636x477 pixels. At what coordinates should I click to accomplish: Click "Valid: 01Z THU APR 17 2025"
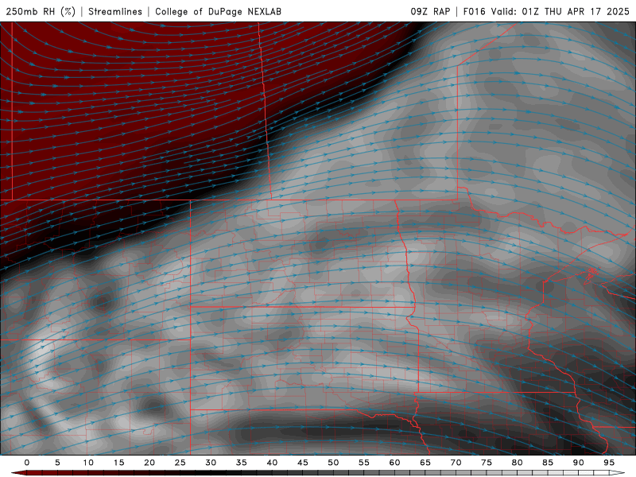coord(560,11)
